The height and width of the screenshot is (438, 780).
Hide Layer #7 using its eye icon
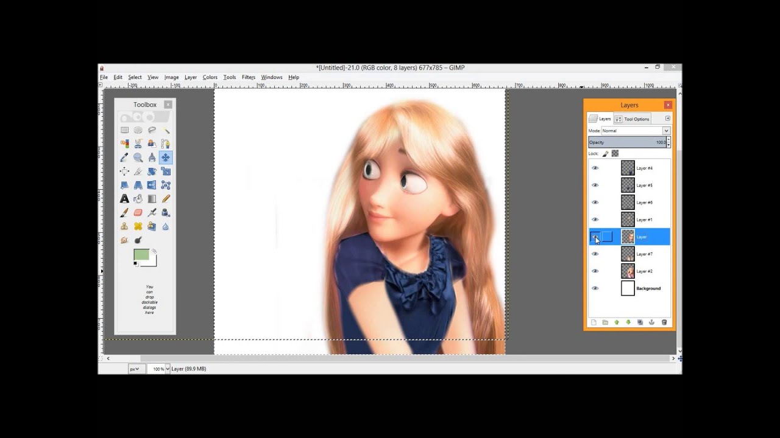(595, 254)
